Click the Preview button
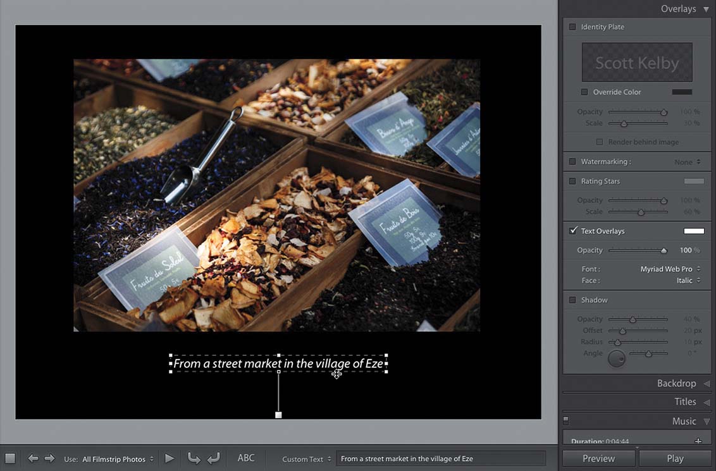Viewport: 716px width, 471px height. 598,458
